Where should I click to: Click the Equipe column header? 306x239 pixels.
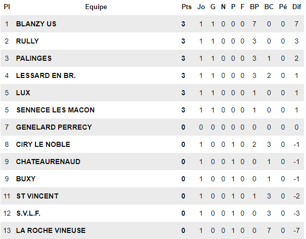click(96, 7)
